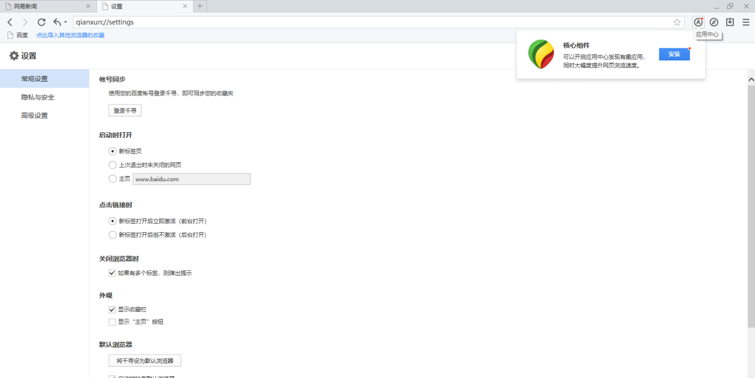Screen dimensions: 755x378
Task: Open the hamburger main menu
Action: pyautogui.click(x=746, y=22)
